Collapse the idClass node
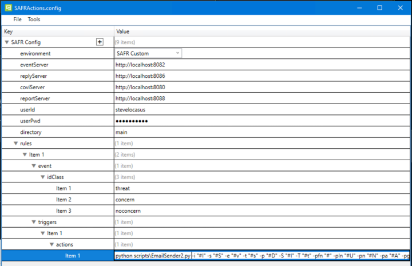Viewport: 412px width, 266px height. click(x=42, y=177)
